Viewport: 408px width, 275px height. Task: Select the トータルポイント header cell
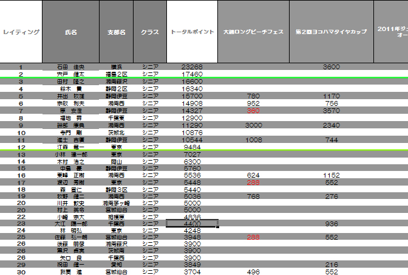(192, 32)
